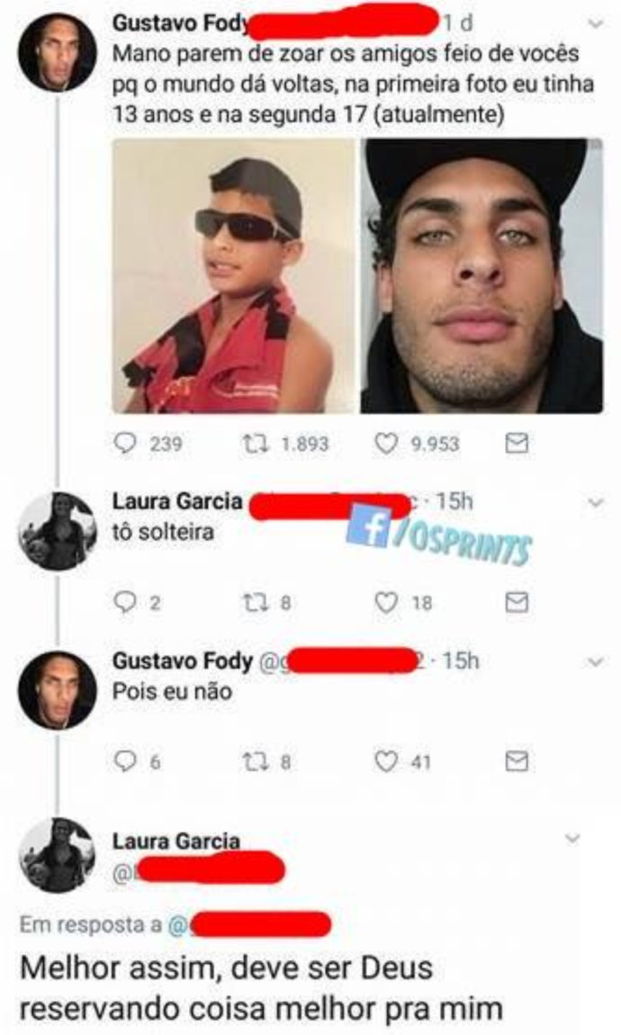The image size is (621, 1035).
Task: Send main tweet via direct message
Action: (517, 443)
